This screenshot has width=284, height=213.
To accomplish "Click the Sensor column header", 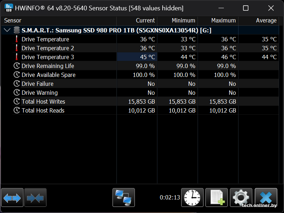I will point(59,21).
